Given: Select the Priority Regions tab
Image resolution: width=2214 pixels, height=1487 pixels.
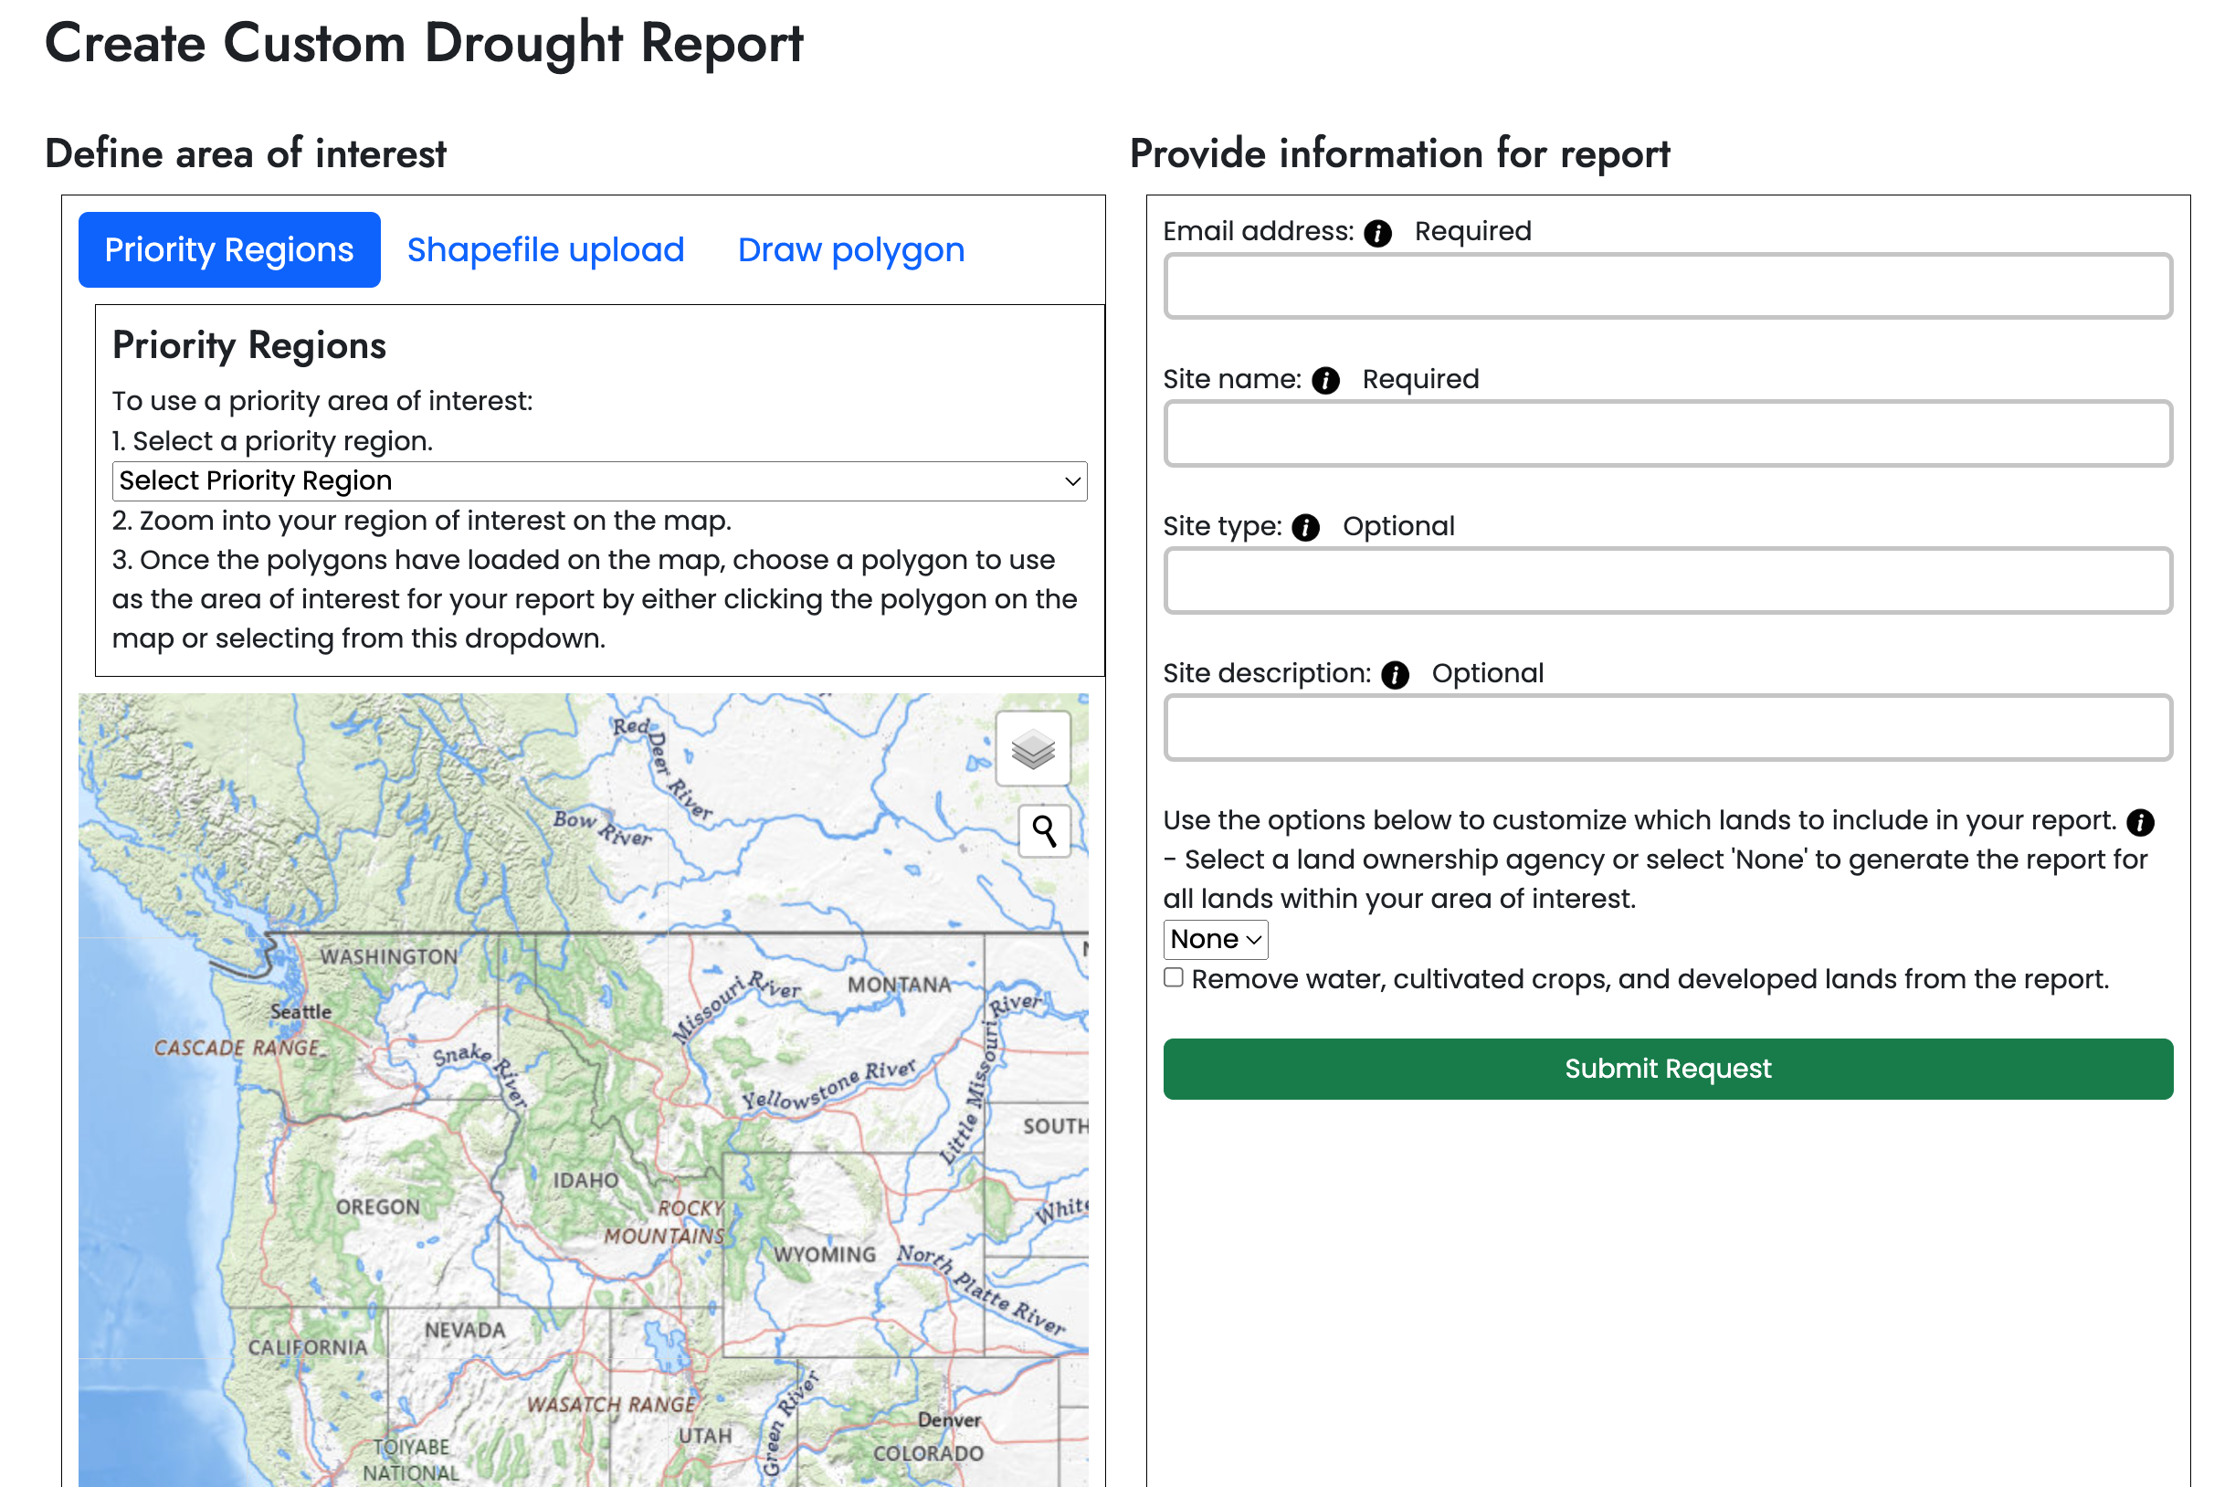Looking at the screenshot, I should pos(228,250).
